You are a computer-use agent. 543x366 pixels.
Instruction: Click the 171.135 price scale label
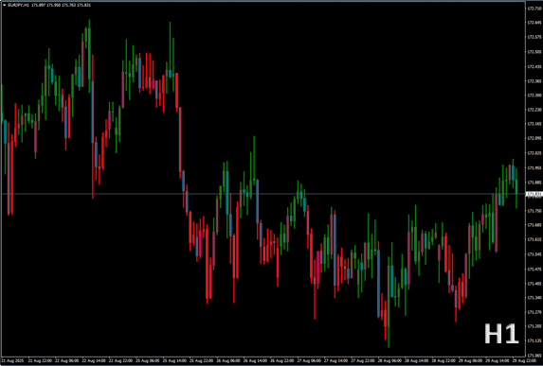tap(534, 340)
